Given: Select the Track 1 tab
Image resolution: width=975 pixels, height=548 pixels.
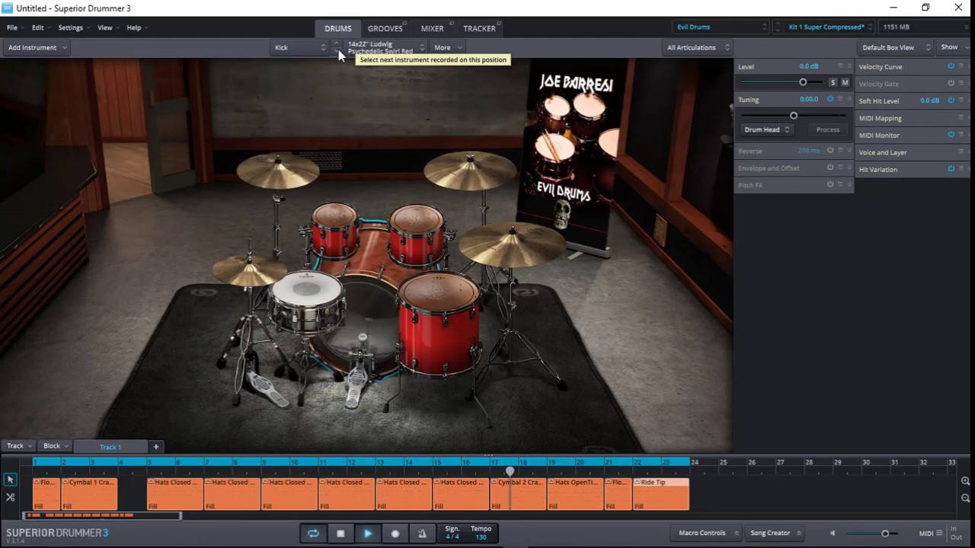Looking at the screenshot, I should pyautogui.click(x=110, y=447).
